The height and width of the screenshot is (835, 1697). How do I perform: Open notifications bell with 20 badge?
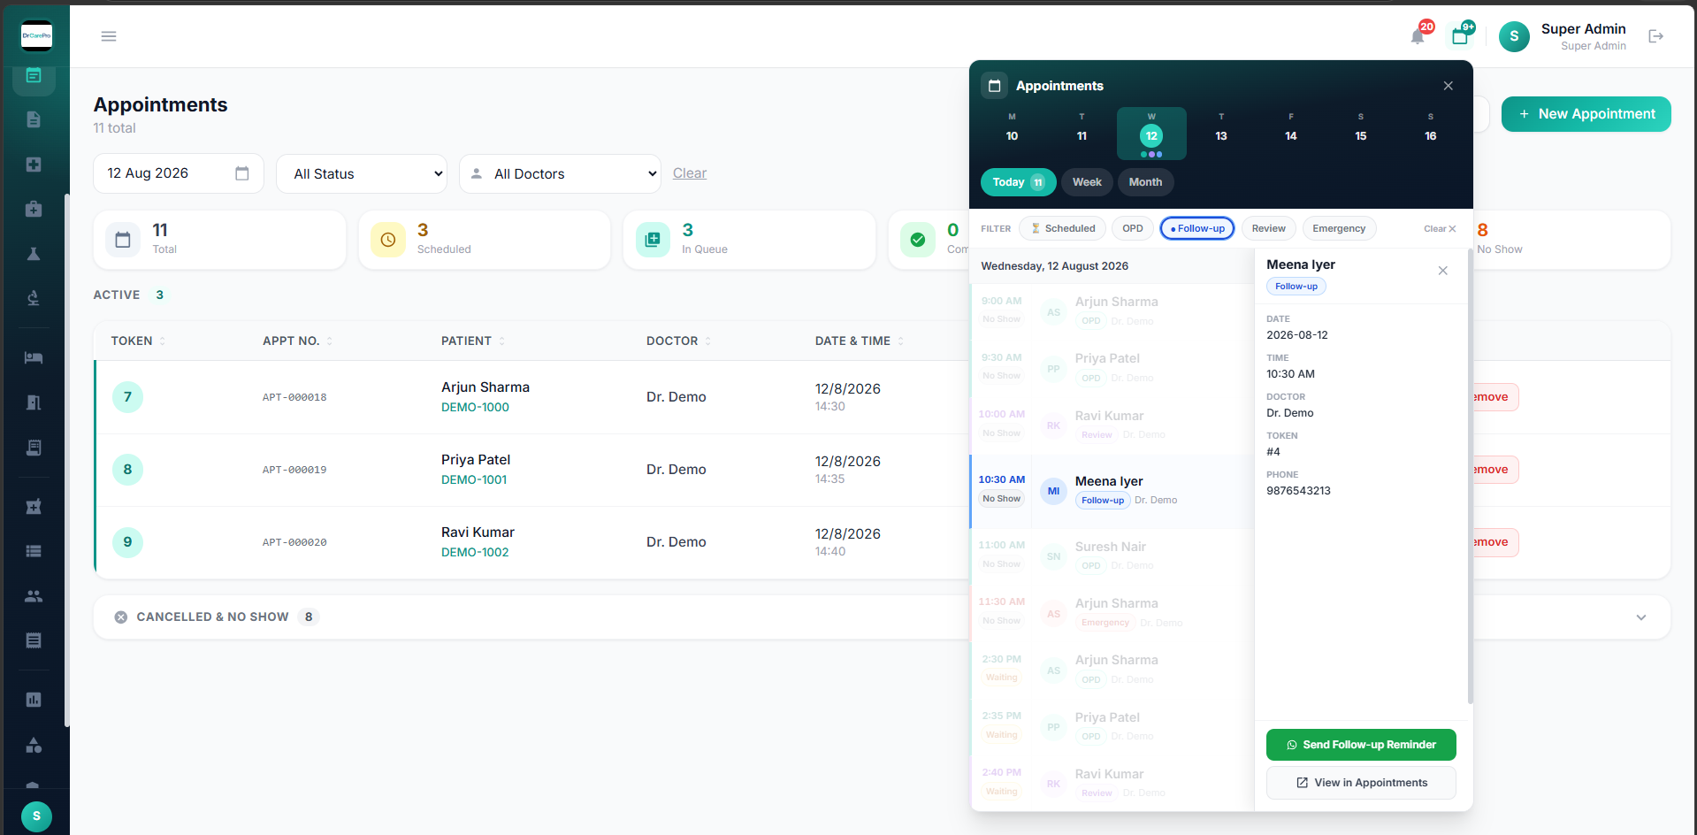(1418, 35)
